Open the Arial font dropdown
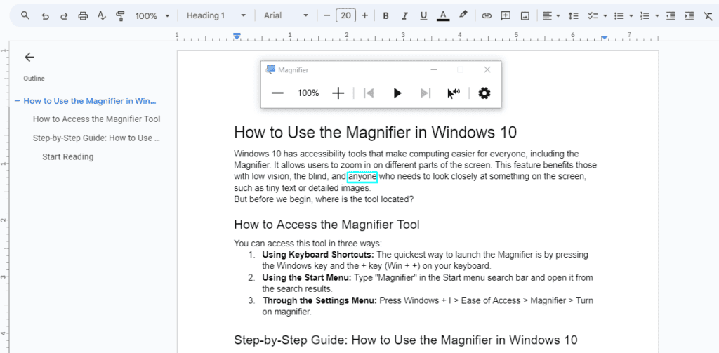Image resolution: width=719 pixels, height=353 pixels. pyautogui.click(x=285, y=15)
